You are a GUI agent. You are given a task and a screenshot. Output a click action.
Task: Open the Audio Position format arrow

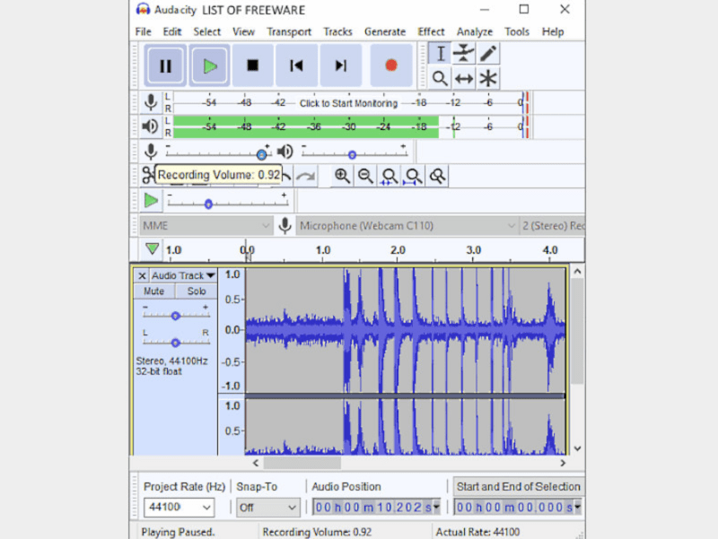pos(437,507)
